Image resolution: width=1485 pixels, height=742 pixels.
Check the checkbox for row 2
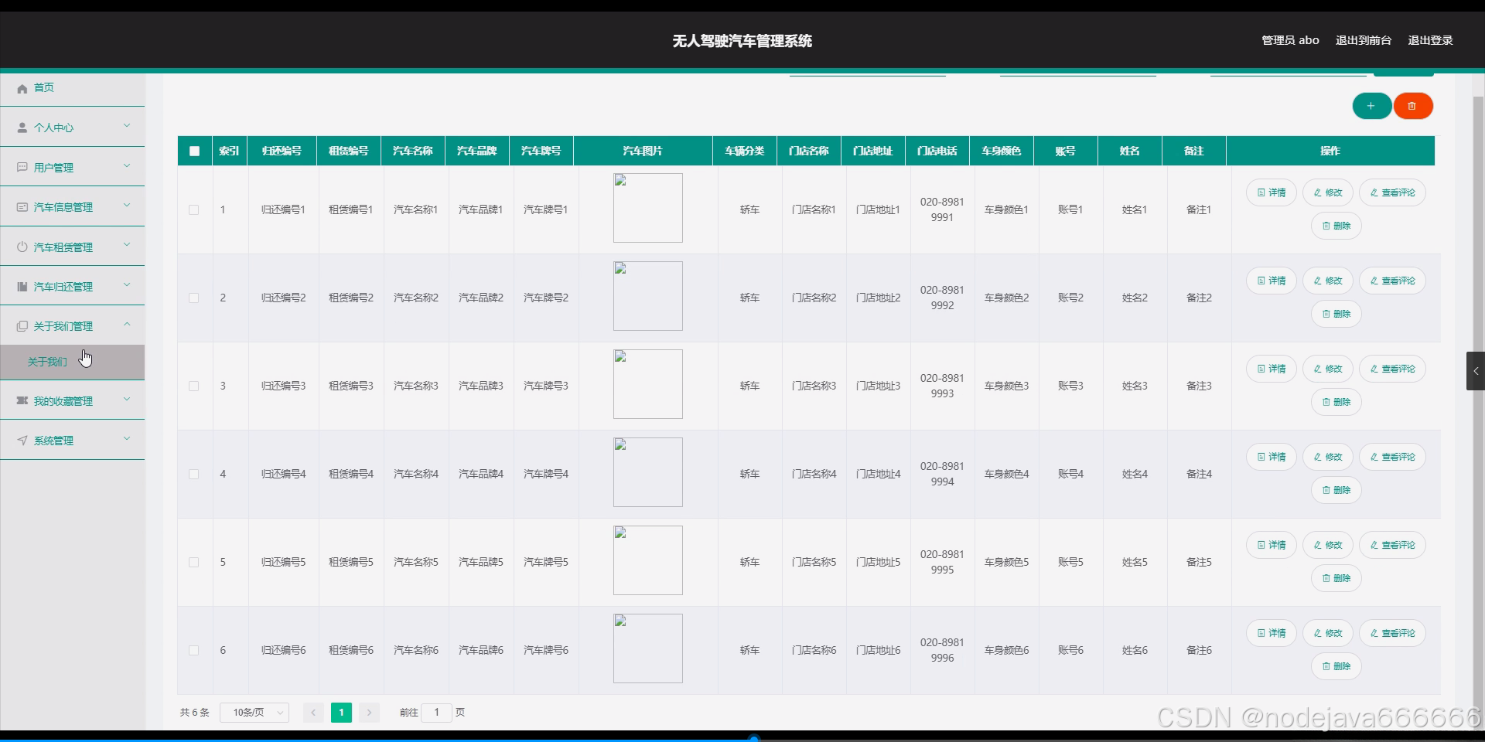(x=194, y=298)
